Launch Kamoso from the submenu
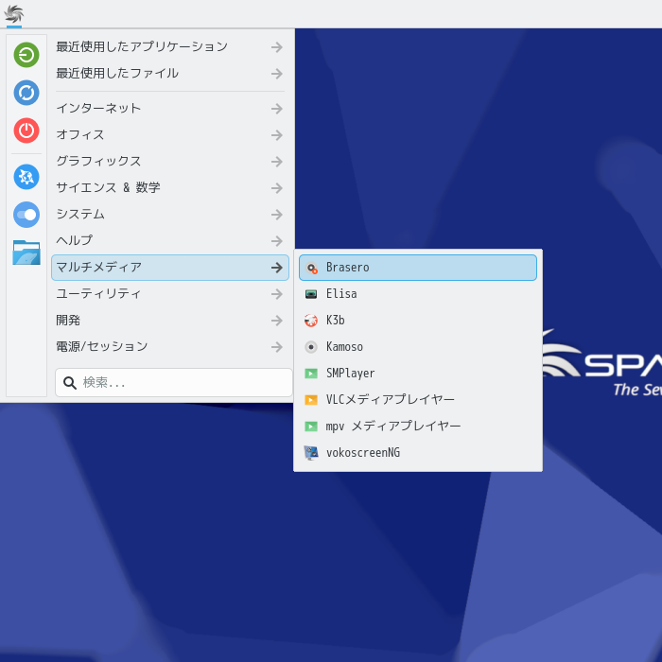The height and width of the screenshot is (662, 662). [418, 347]
